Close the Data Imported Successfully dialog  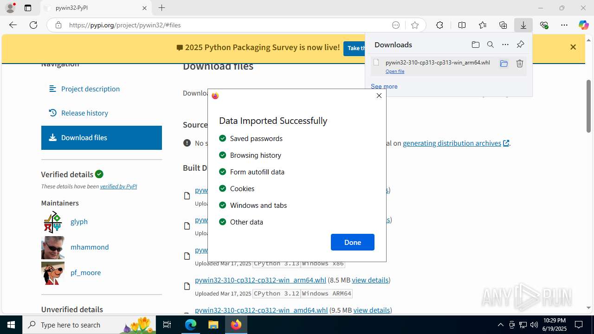379,96
